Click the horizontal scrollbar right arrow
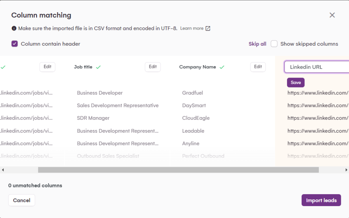Image resolution: width=349 pixels, height=218 pixels. [346, 170]
